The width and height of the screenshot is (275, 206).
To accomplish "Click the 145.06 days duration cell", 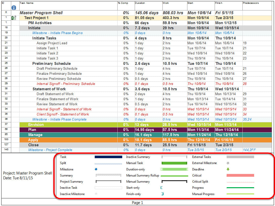I will (148, 13).
